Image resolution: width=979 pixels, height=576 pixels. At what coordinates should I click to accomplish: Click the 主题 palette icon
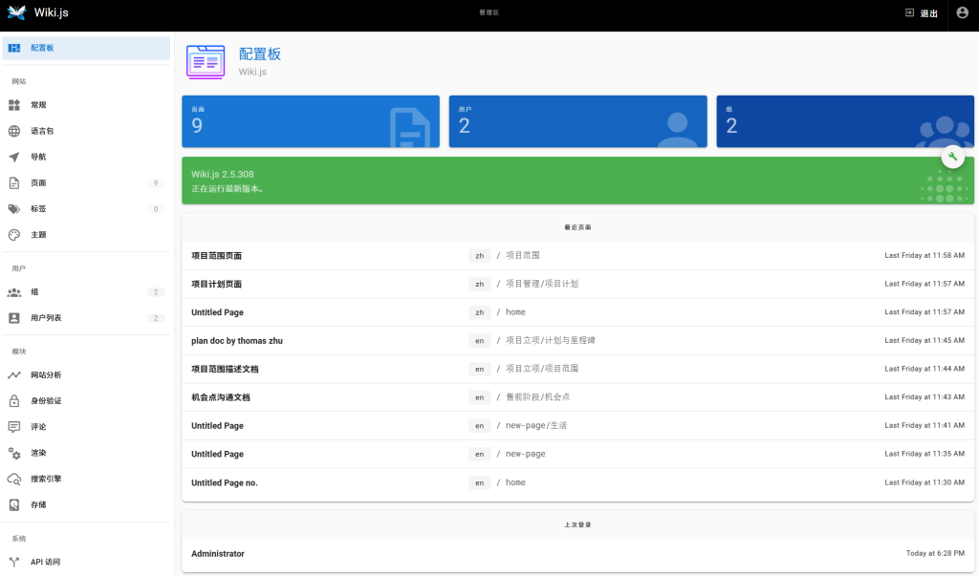coord(14,234)
